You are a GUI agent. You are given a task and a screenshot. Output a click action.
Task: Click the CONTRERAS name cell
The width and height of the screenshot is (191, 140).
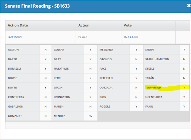23,97
